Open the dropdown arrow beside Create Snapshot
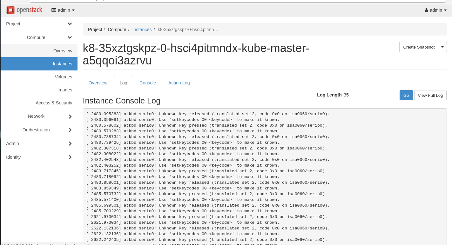This screenshot has width=452, height=245. [442, 47]
